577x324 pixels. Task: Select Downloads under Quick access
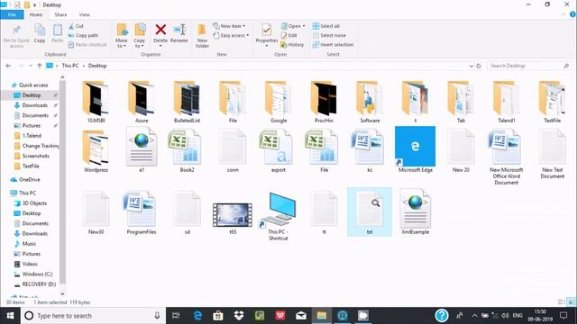pos(35,105)
